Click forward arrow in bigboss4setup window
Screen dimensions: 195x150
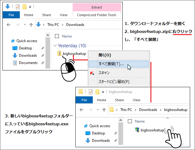pos(91,110)
